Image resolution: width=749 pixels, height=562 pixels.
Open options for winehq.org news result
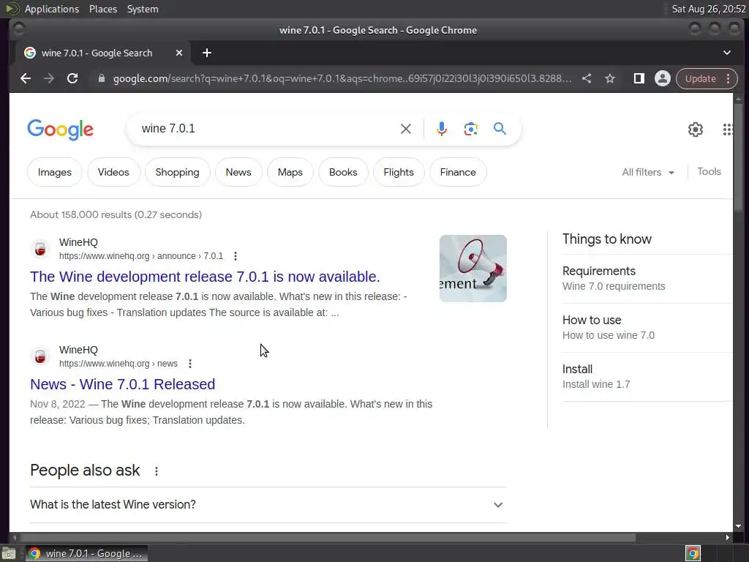pyautogui.click(x=190, y=364)
